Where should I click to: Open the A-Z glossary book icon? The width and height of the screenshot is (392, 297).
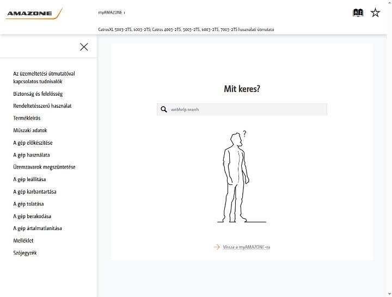click(x=358, y=13)
